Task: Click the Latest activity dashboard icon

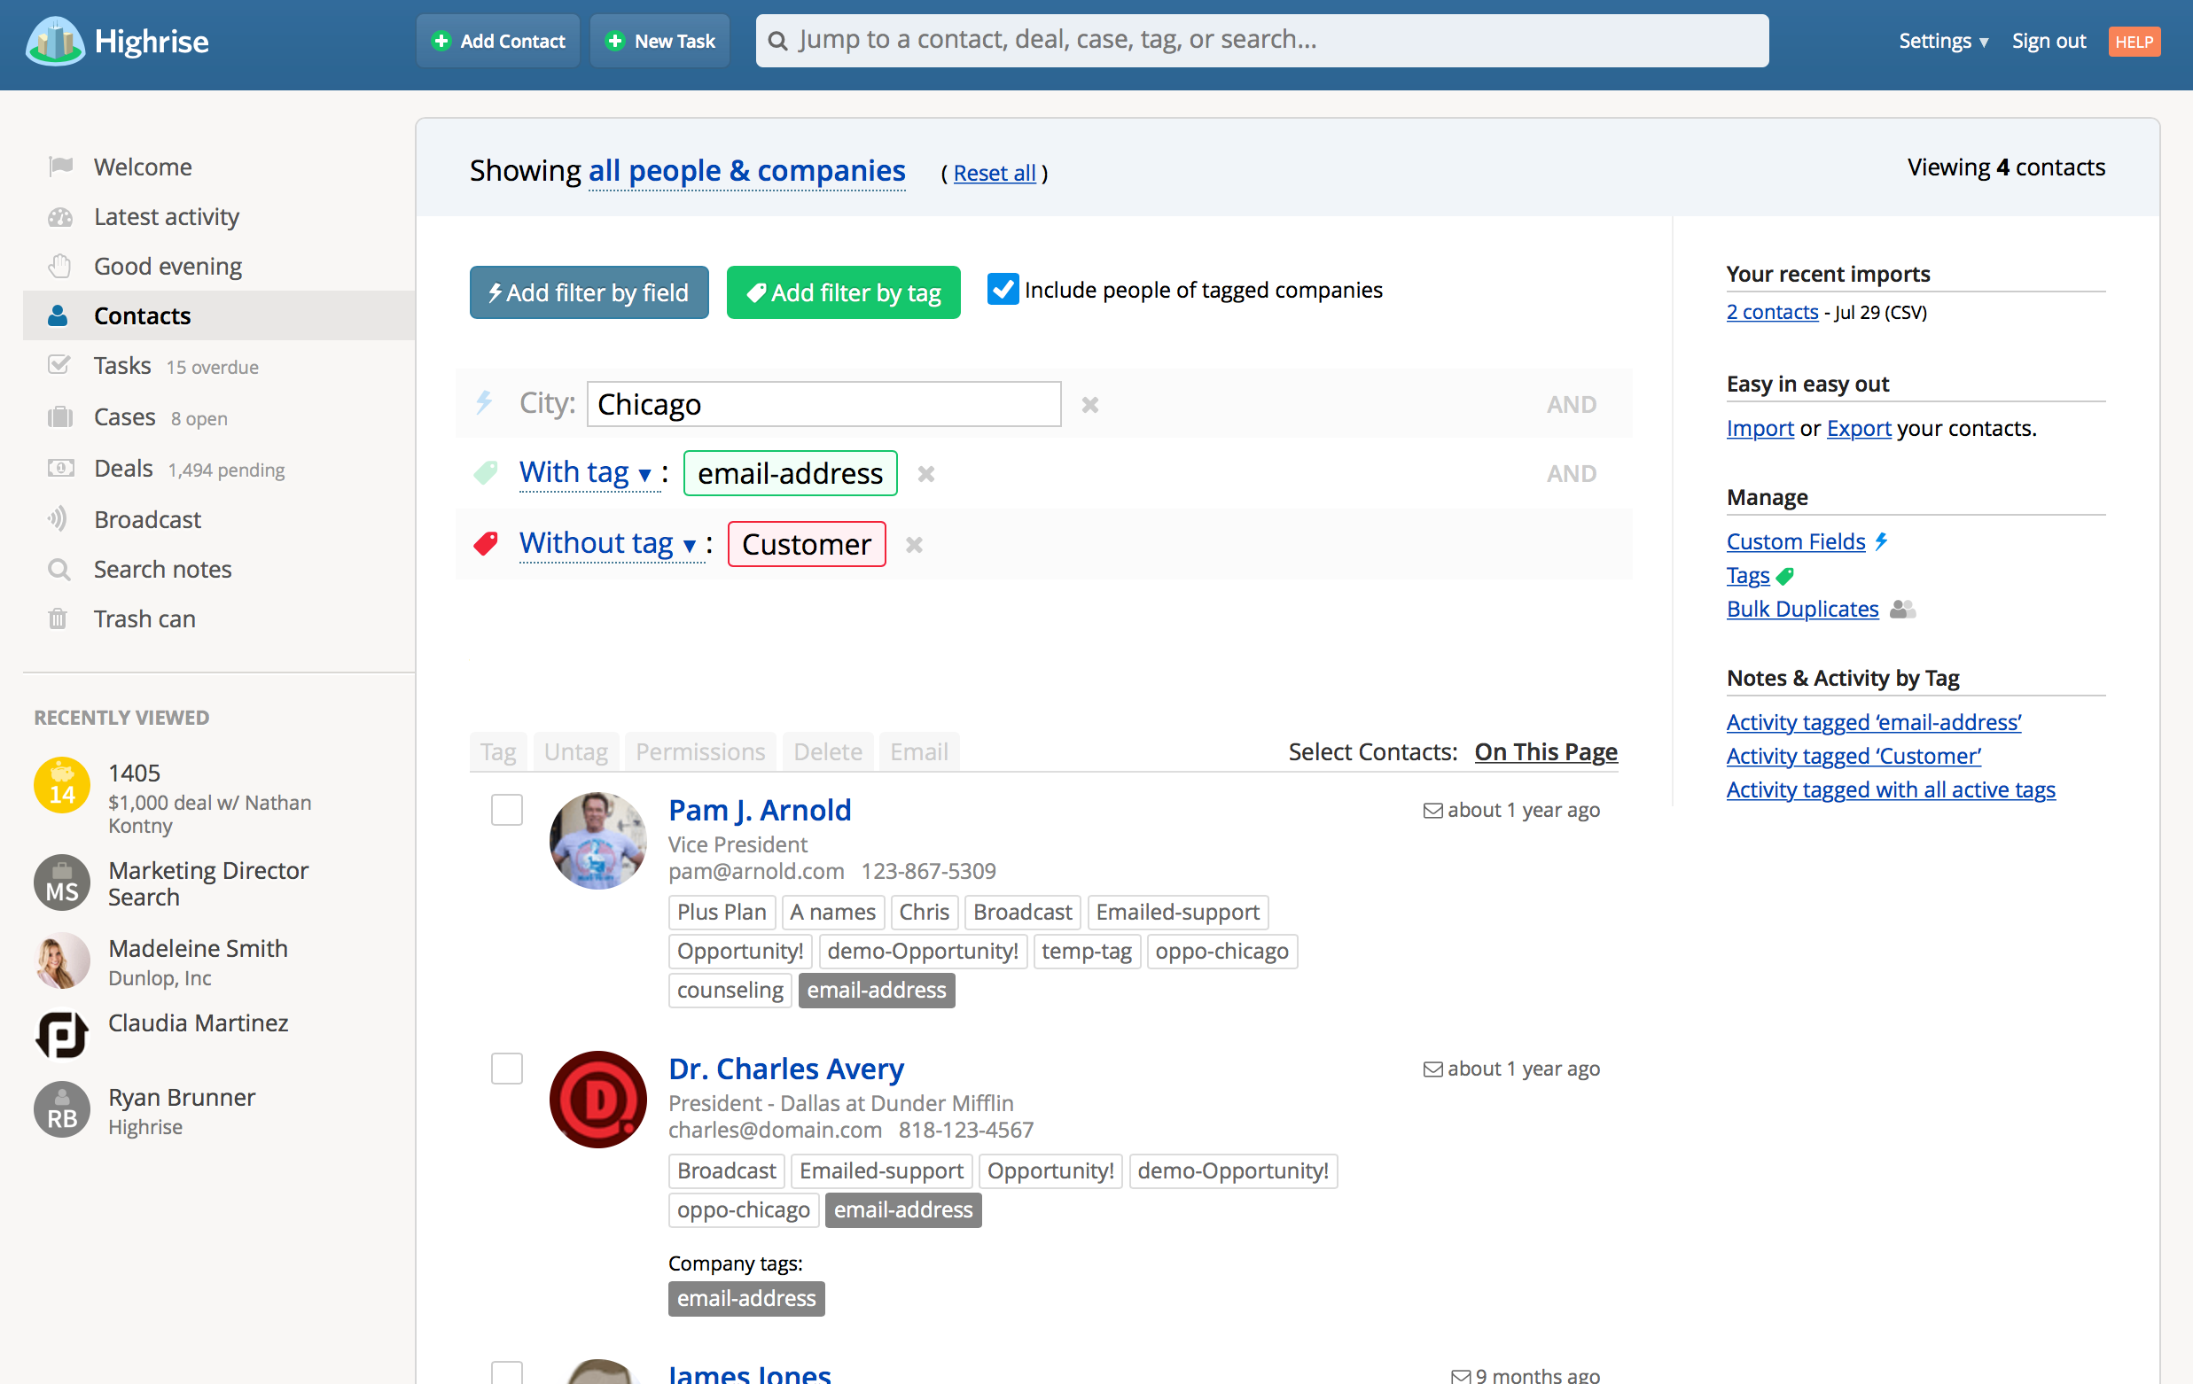Action: 60,217
